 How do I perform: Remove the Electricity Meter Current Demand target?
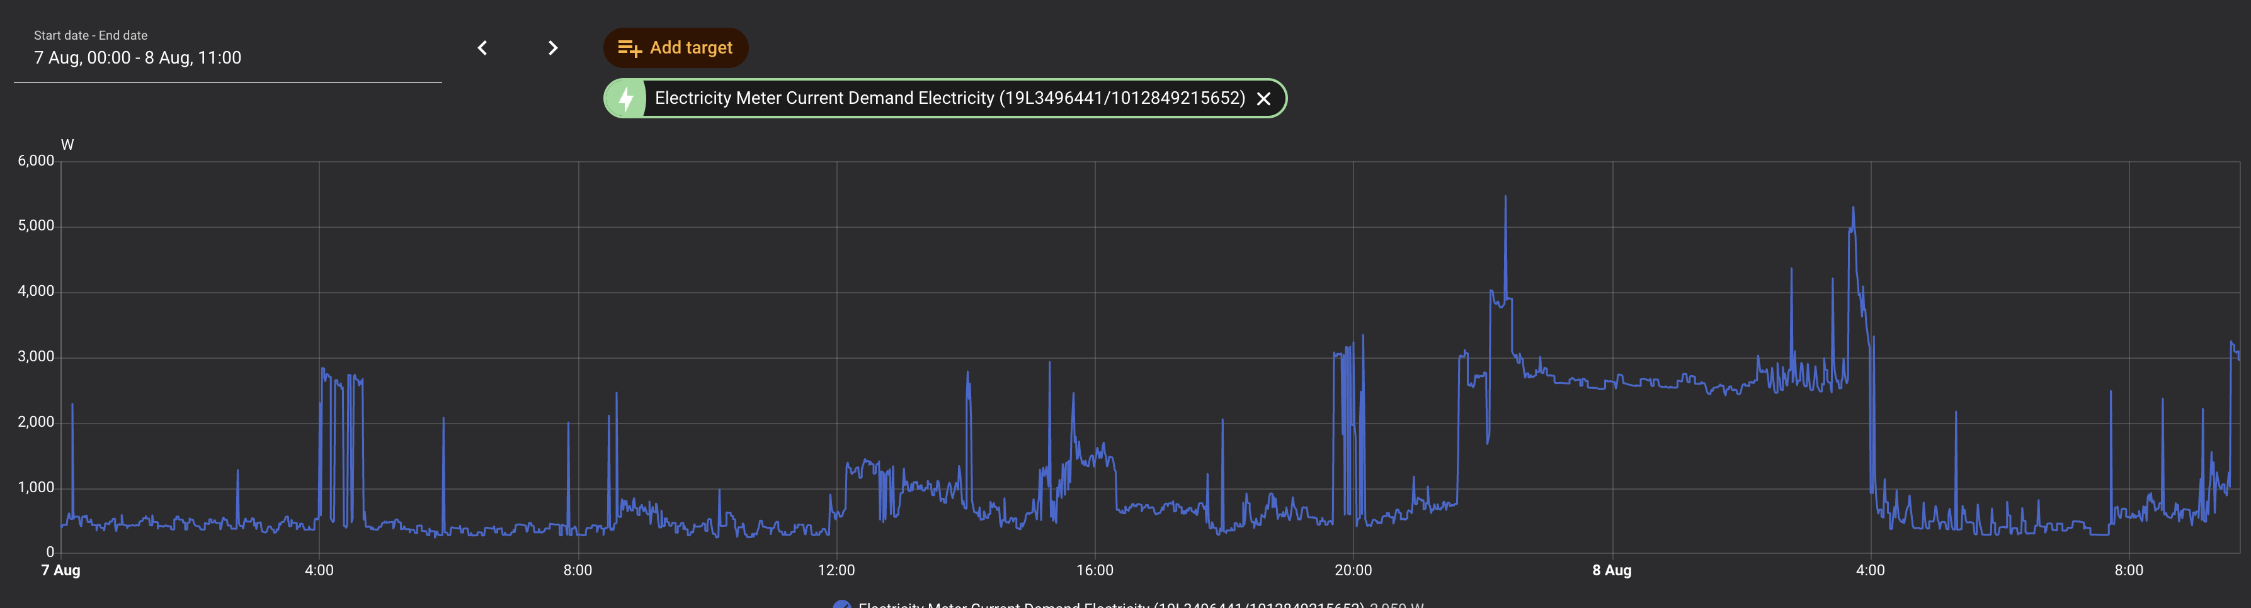1263,99
